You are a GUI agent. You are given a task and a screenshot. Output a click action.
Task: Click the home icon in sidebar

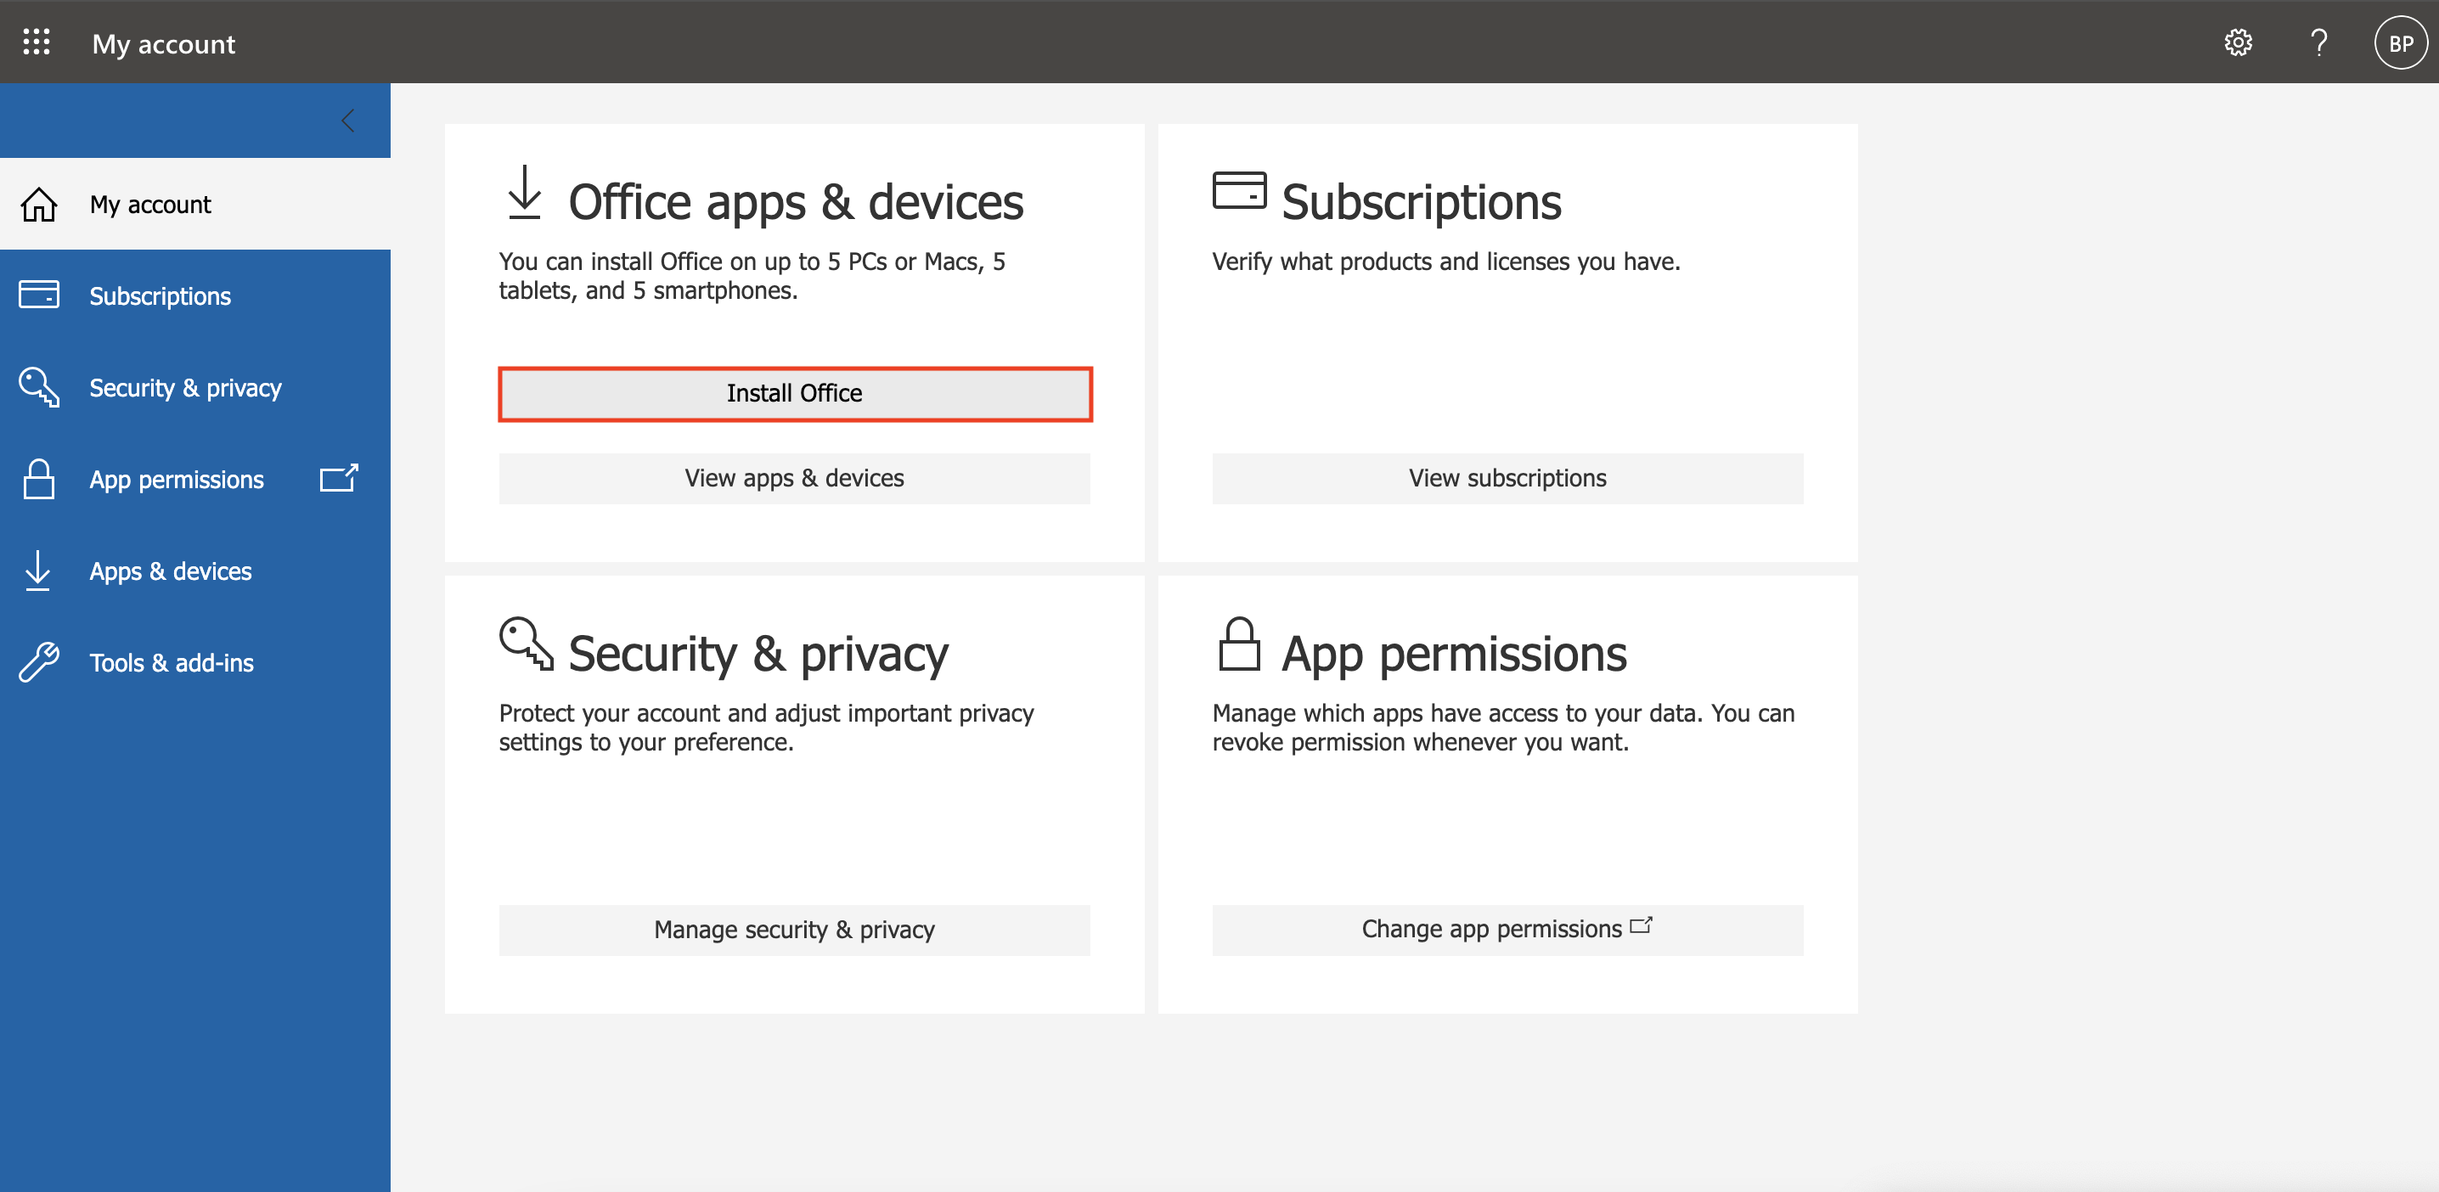click(39, 205)
